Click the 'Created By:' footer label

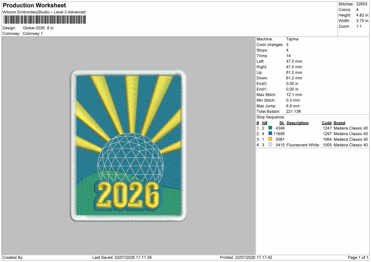pyautogui.click(x=13, y=258)
